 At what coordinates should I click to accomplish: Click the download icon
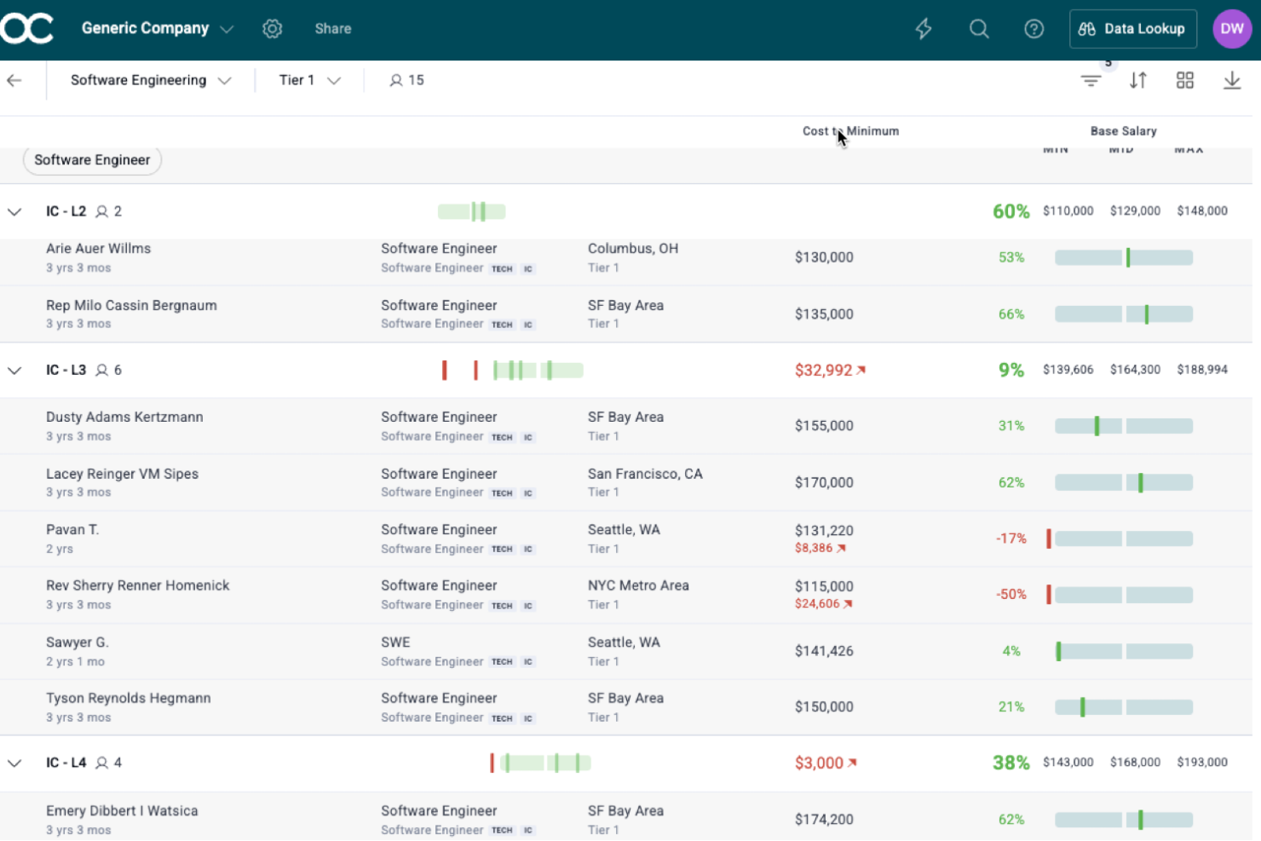coord(1232,81)
